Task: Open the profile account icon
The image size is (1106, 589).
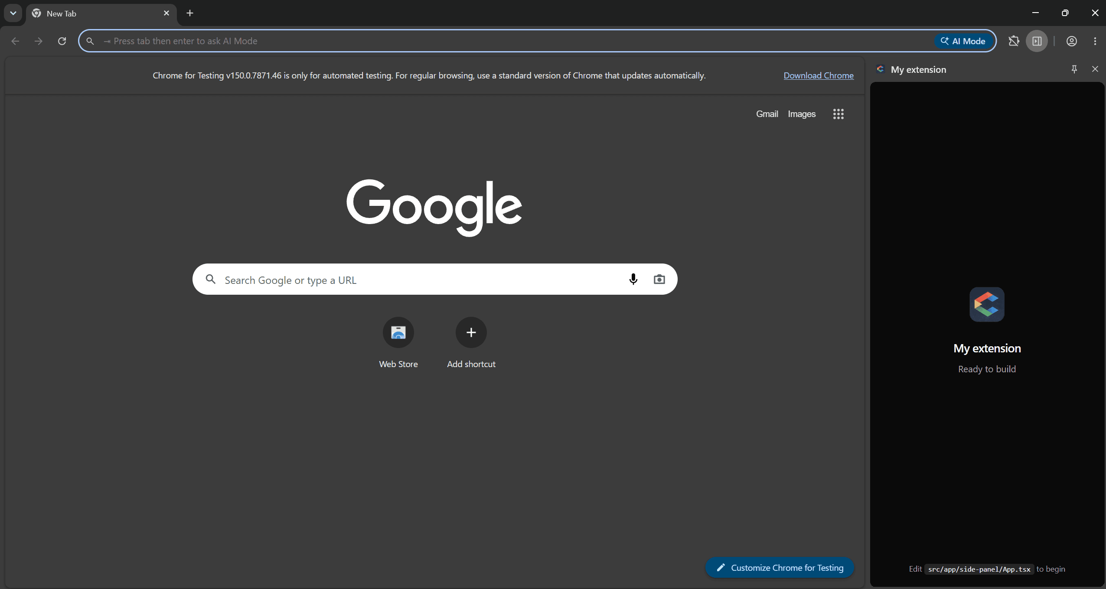Action: (1072, 41)
